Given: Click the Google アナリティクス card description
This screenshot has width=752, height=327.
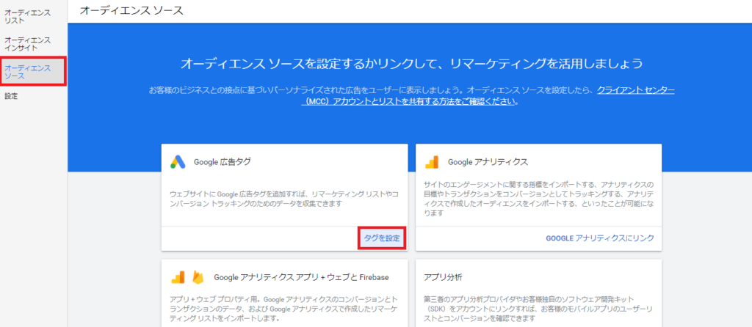Looking at the screenshot, I should coord(539,199).
